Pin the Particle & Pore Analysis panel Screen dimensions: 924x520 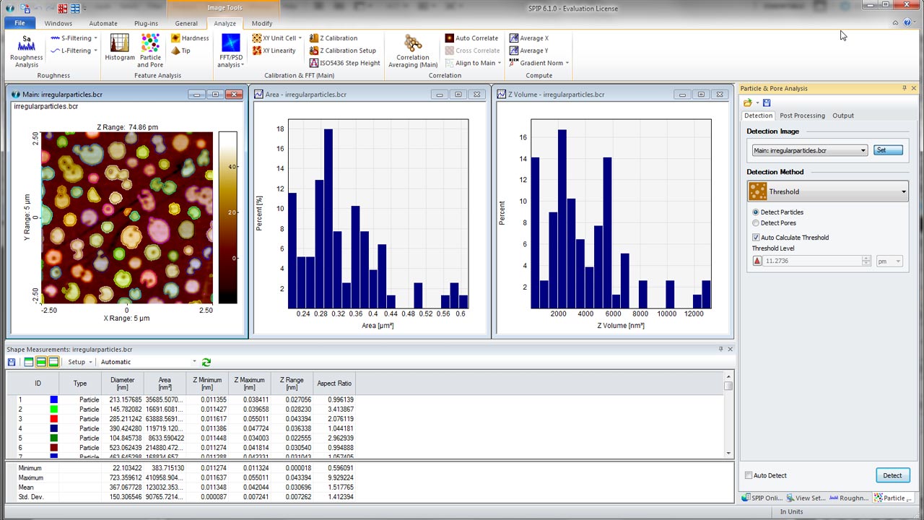click(x=905, y=88)
